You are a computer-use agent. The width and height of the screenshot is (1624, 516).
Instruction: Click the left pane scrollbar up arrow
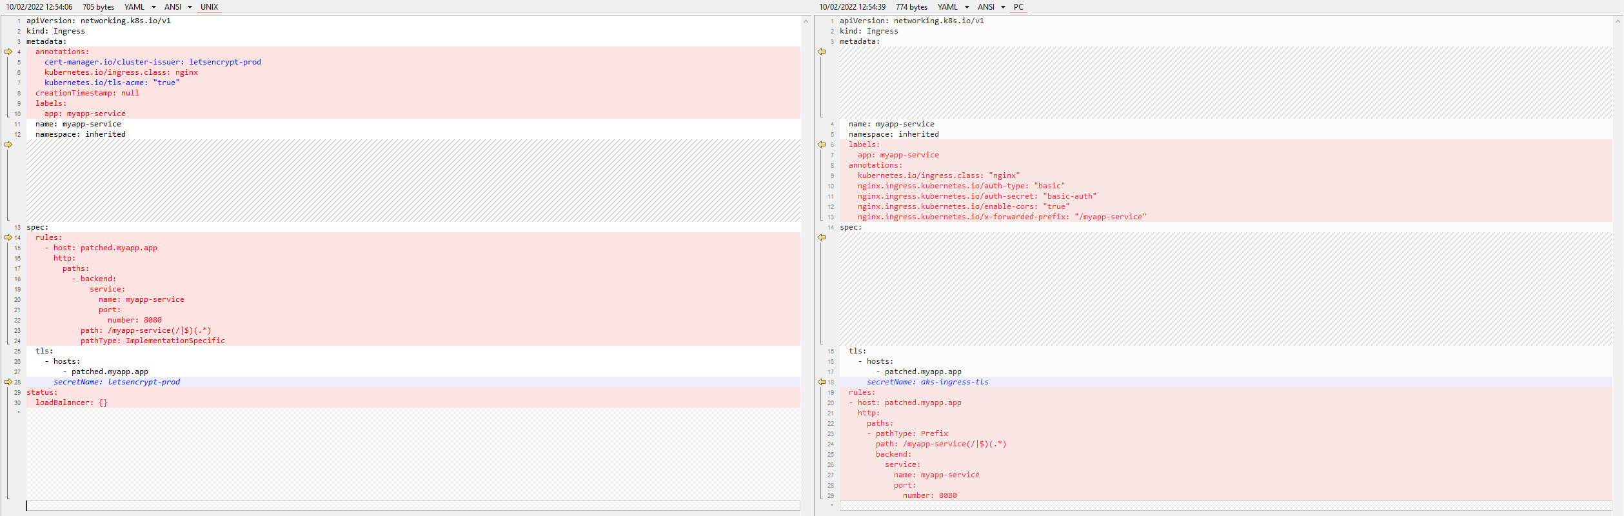[x=806, y=21]
